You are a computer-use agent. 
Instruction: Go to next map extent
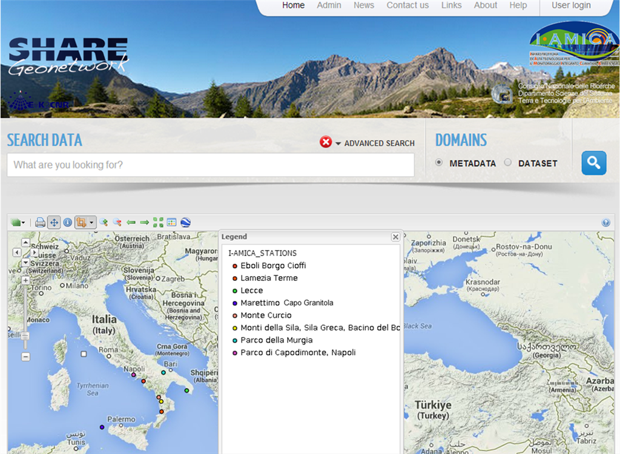pos(144,223)
